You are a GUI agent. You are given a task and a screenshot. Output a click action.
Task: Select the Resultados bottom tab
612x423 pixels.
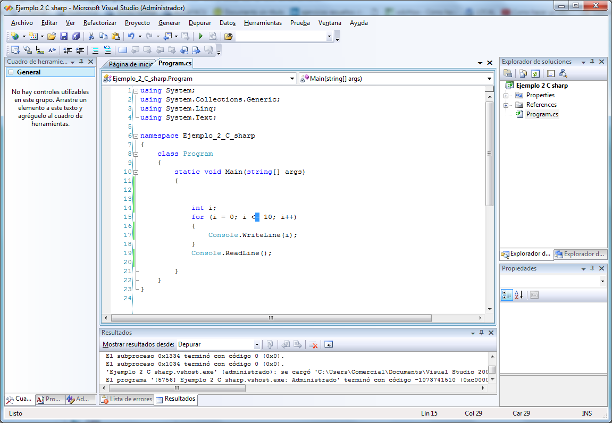pyautogui.click(x=175, y=399)
